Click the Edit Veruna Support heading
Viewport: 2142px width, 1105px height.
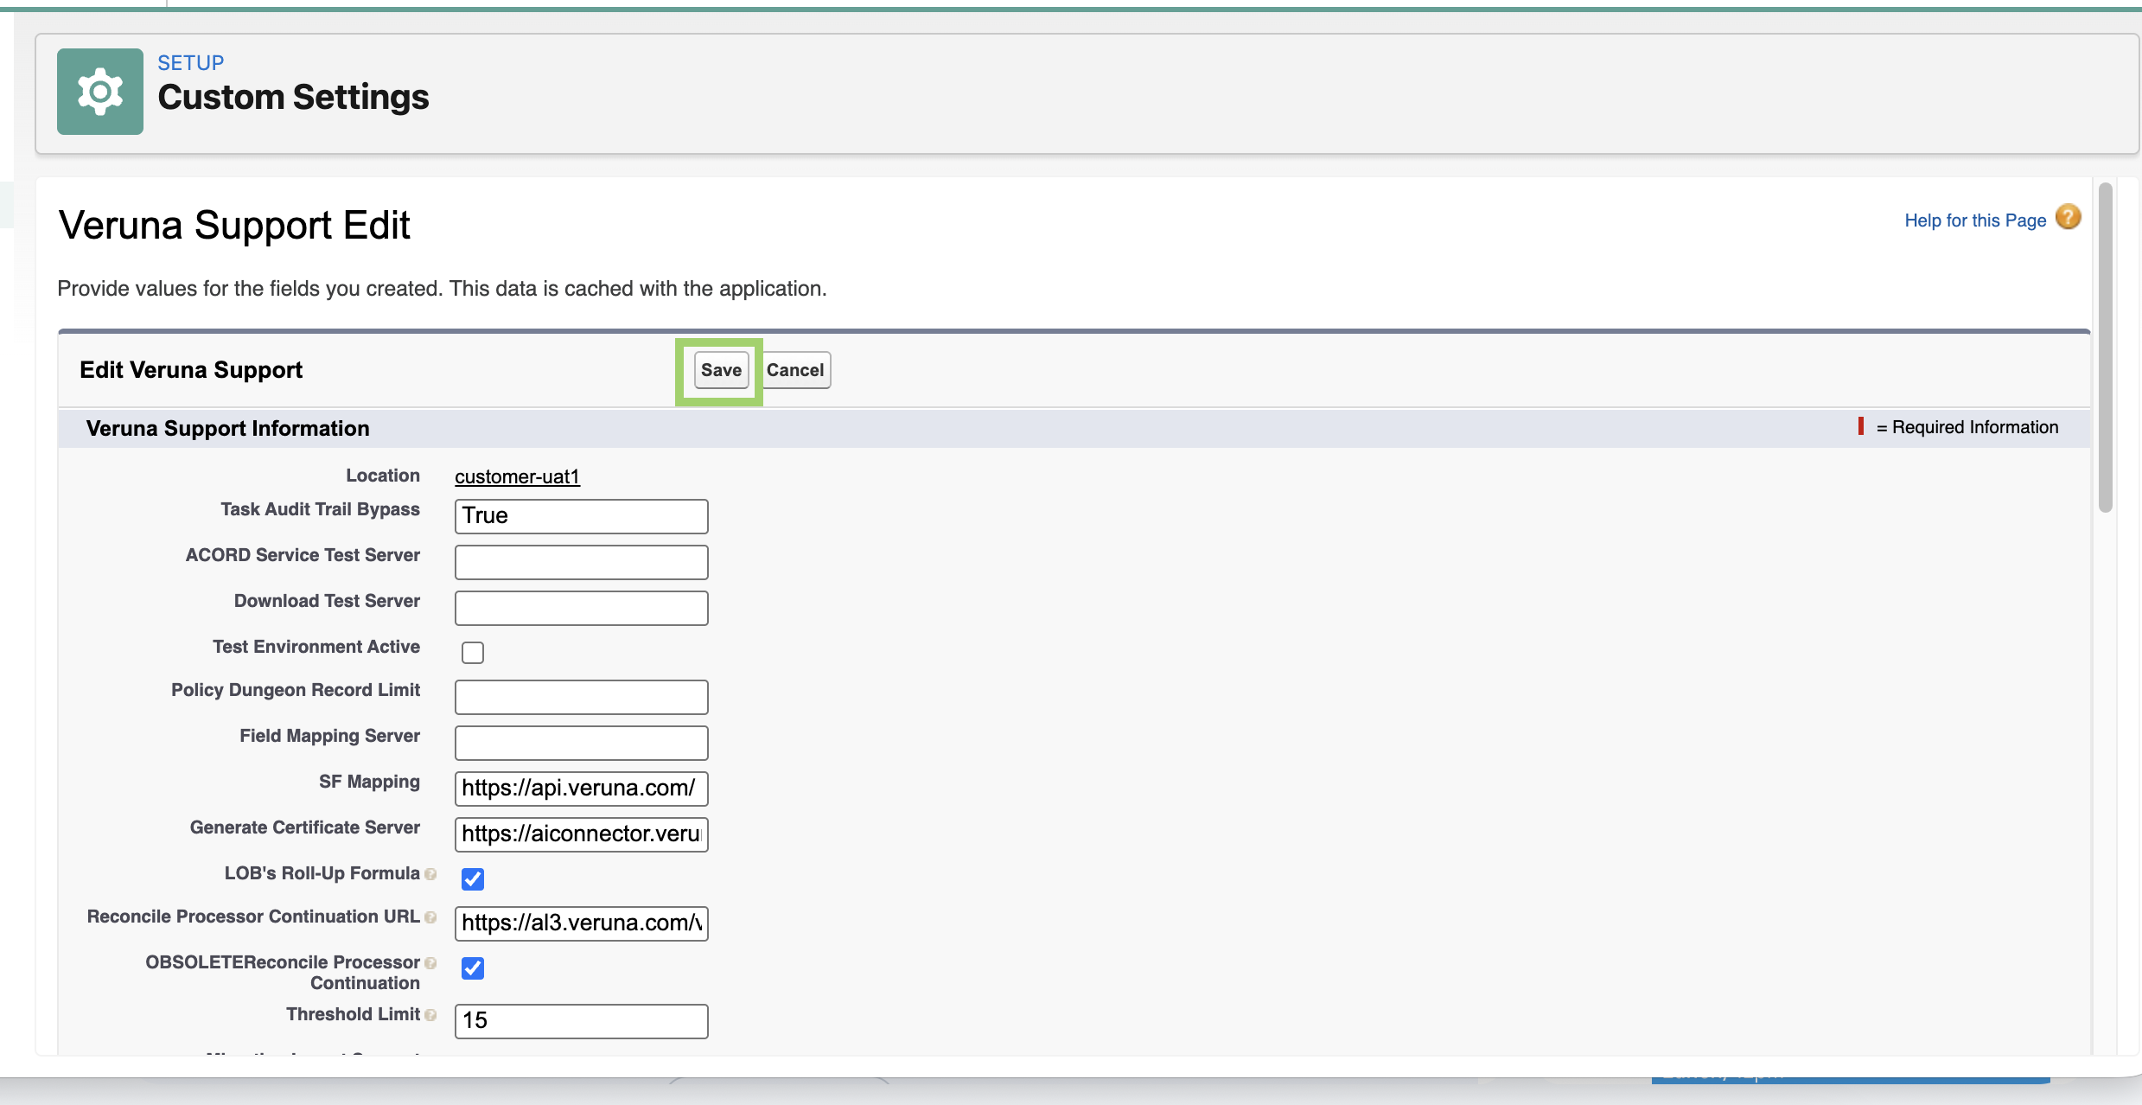click(x=191, y=370)
